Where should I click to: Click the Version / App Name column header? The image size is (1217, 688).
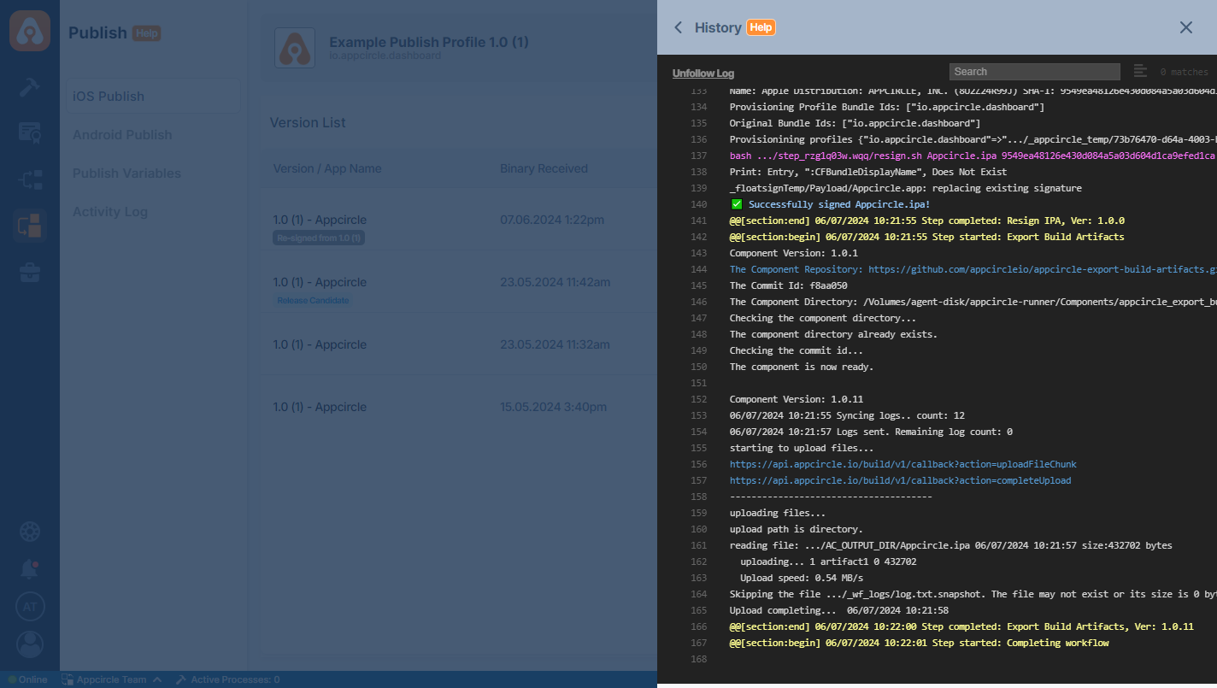click(327, 168)
